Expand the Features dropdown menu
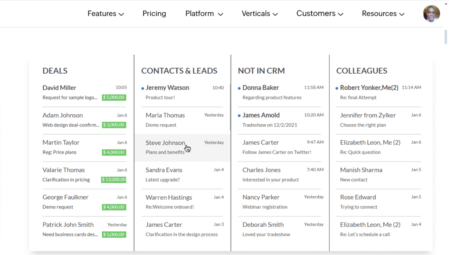449x255 pixels. (x=106, y=14)
